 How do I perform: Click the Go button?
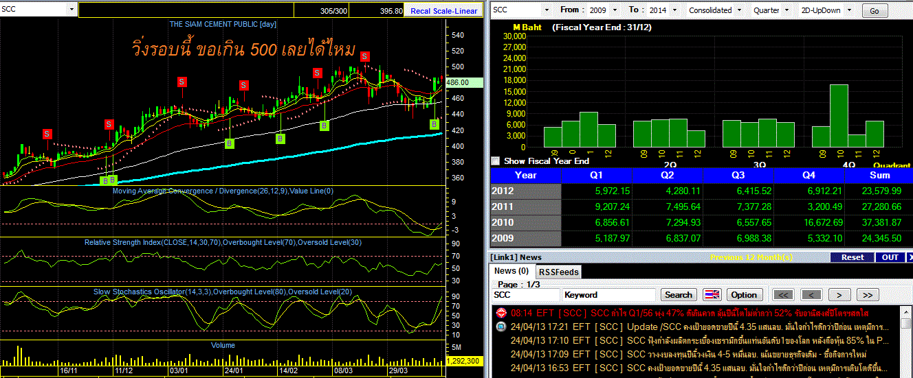click(874, 11)
